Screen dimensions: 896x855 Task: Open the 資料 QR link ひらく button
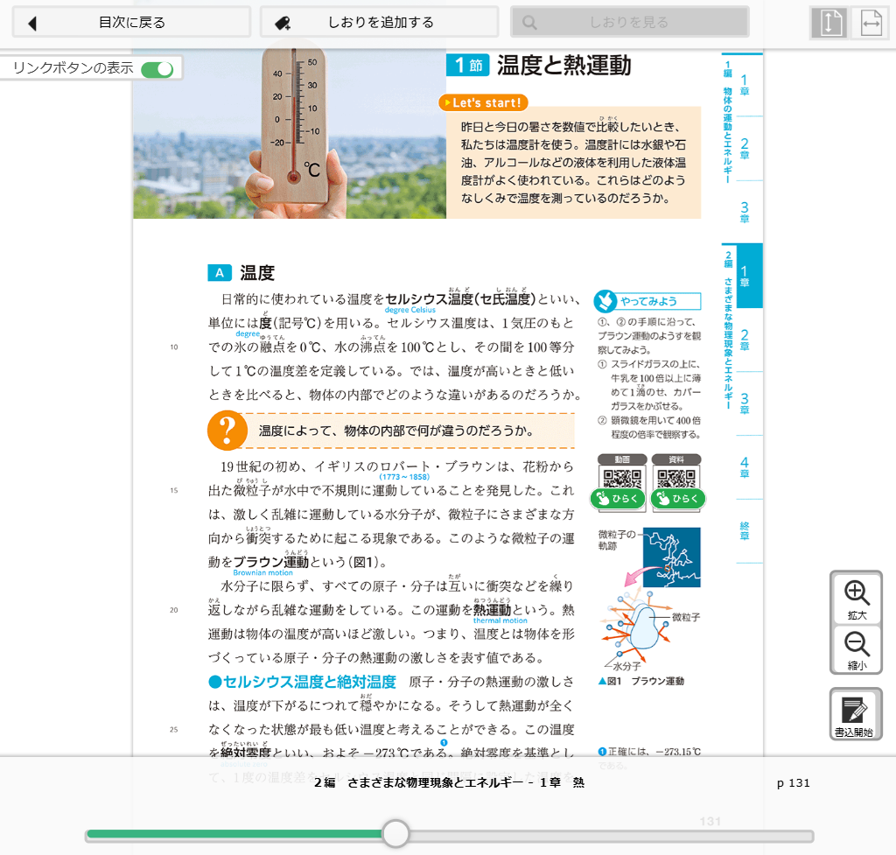point(676,499)
